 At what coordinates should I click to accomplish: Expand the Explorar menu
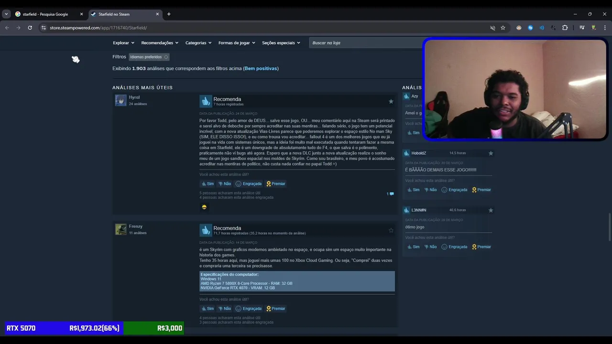click(123, 43)
